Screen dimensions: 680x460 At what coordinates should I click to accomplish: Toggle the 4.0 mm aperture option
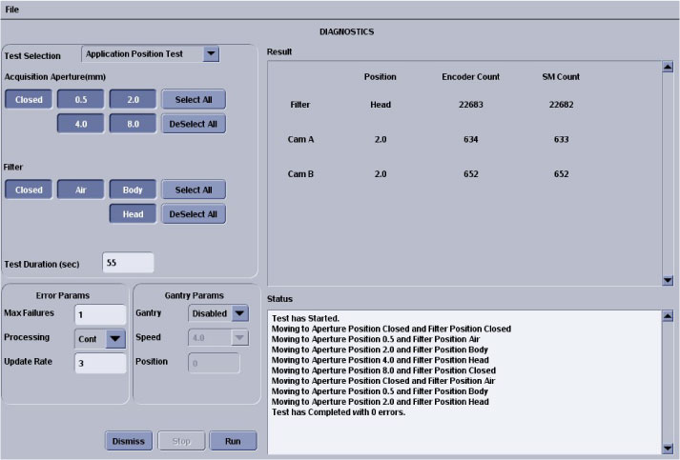click(80, 124)
